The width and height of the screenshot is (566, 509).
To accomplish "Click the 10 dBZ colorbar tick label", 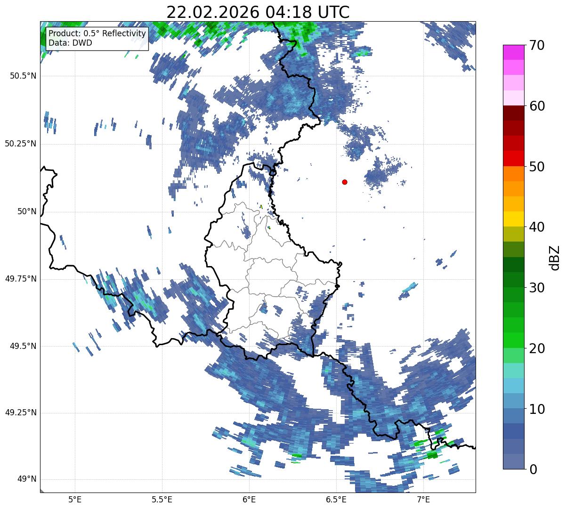I will tap(536, 409).
